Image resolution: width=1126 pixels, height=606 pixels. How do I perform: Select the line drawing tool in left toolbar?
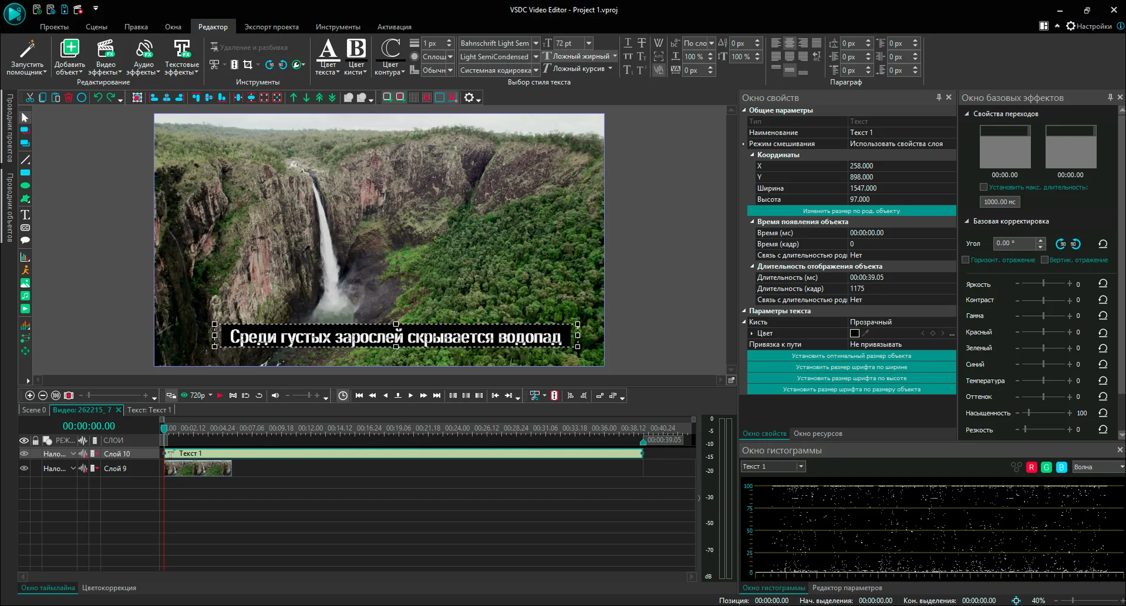(25, 160)
